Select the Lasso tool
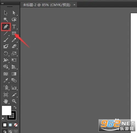 tap(14, 19)
